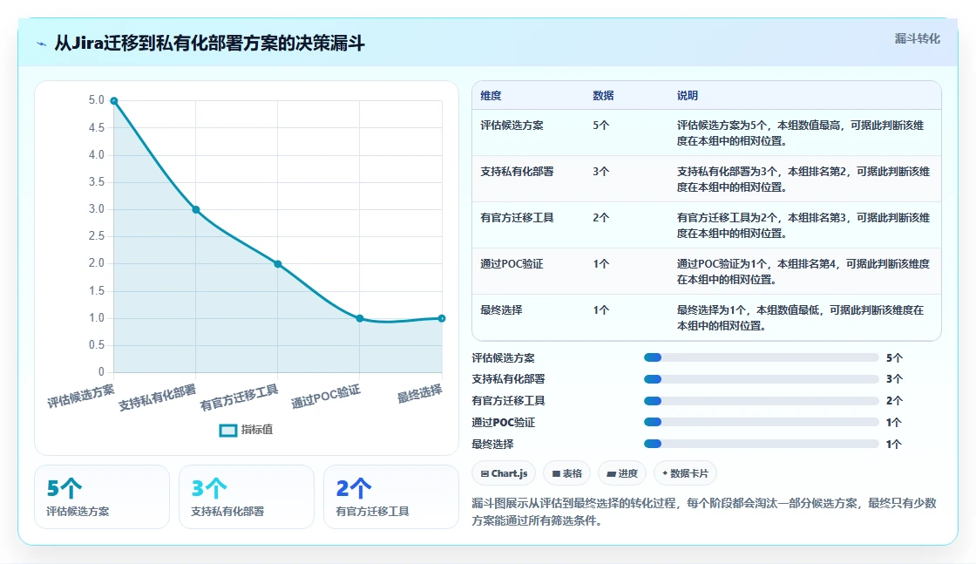Click the 维度 column header
Screen dimensions: 976x564
coord(491,96)
